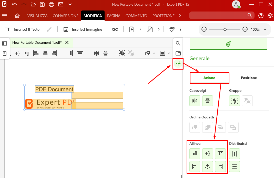This screenshot has height=178, width=274.
Task: Open the three-dot more tools menu
Action: pyautogui.click(x=180, y=29)
